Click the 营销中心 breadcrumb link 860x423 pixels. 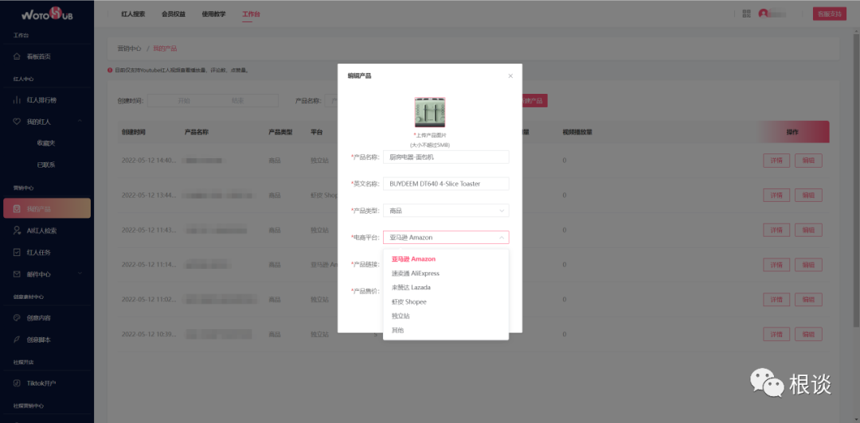click(x=130, y=49)
